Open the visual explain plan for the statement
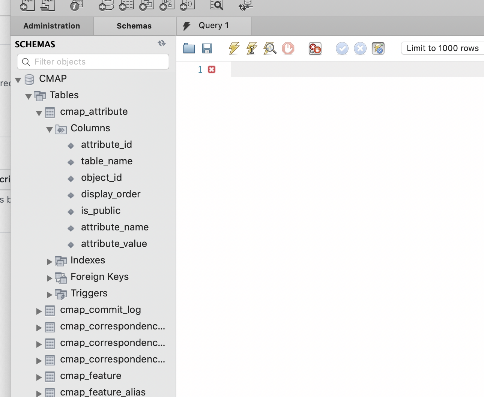The width and height of the screenshot is (484, 397). (270, 48)
